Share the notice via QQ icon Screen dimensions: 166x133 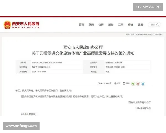[143, 83]
